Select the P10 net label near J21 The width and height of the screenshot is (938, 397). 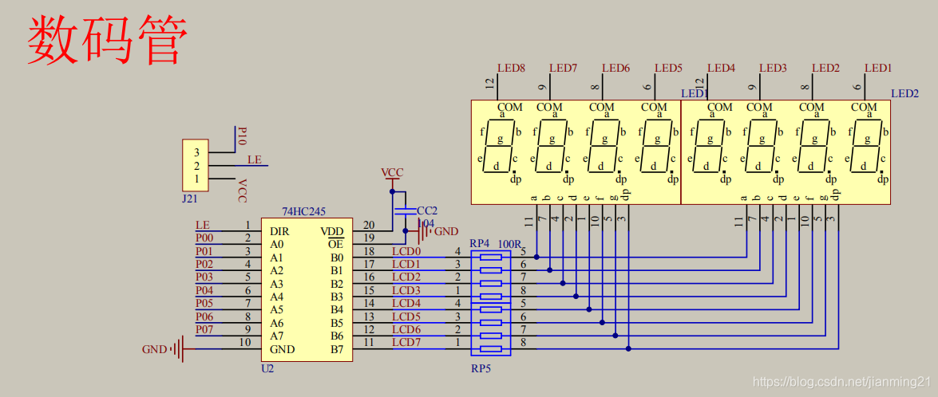(x=242, y=136)
